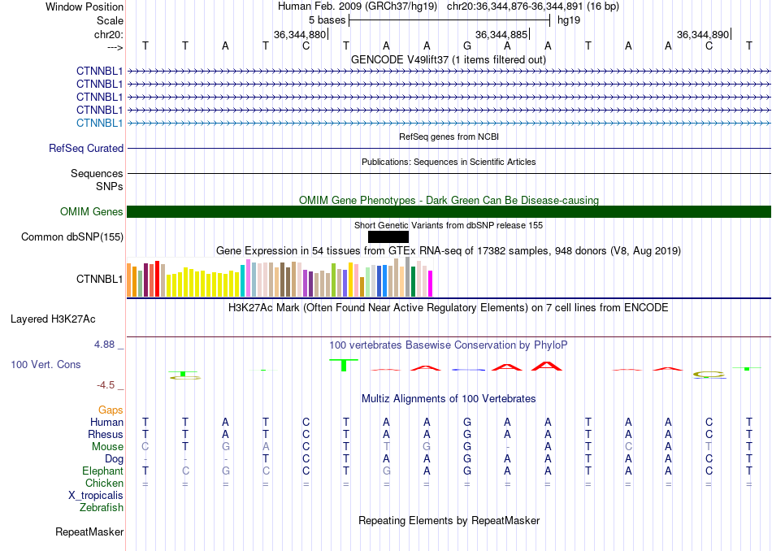772x551 pixels.
Task: Click the OMIM Genes side label
Action: click(92, 212)
